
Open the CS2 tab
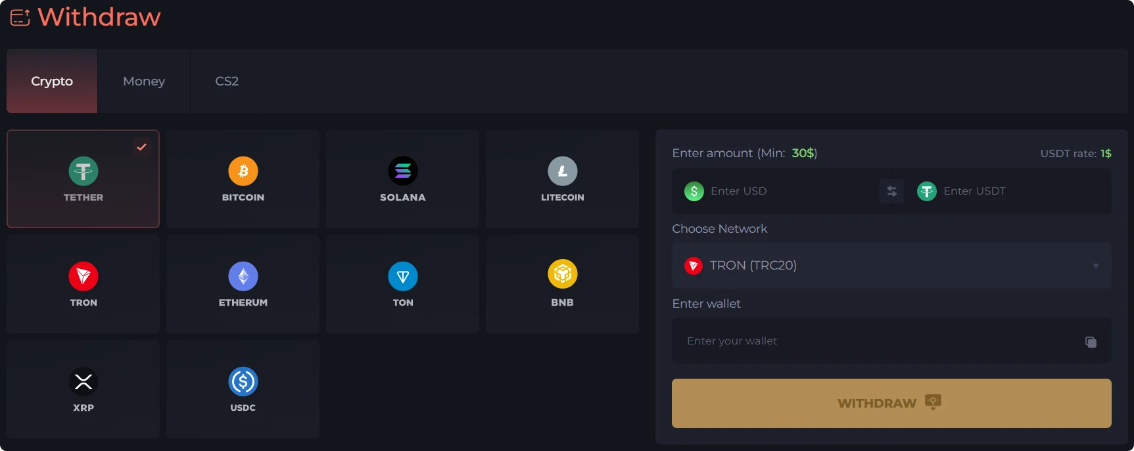click(227, 81)
